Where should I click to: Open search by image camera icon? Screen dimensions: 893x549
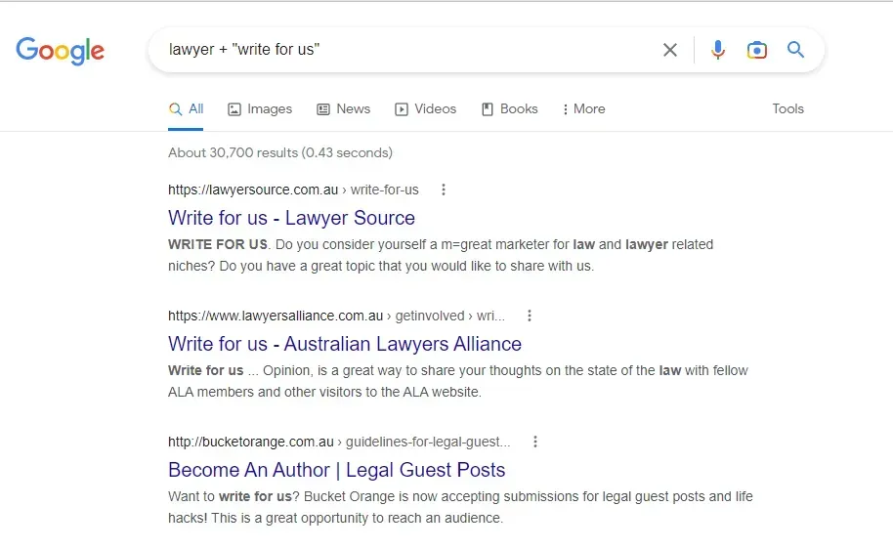click(757, 50)
